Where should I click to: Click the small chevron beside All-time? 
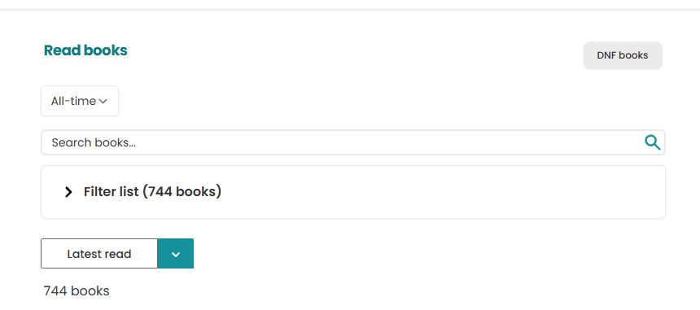tap(103, 102)
